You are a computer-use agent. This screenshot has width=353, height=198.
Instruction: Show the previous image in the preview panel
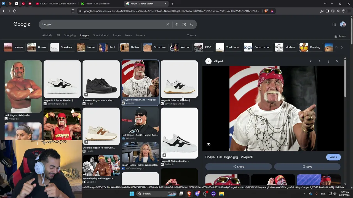point(311,61)
